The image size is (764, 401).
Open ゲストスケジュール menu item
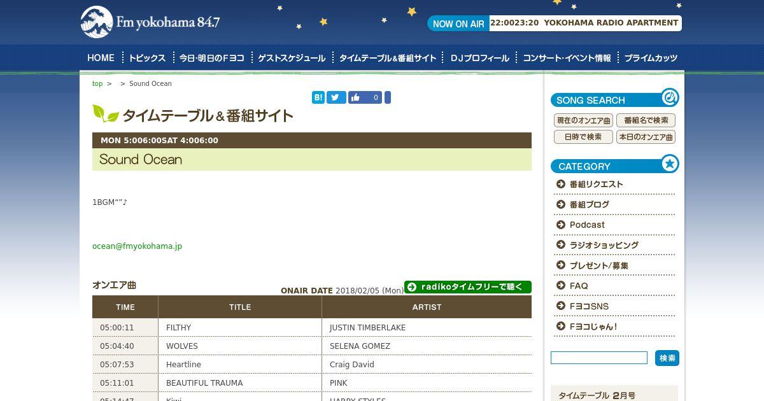click(292, 58)
